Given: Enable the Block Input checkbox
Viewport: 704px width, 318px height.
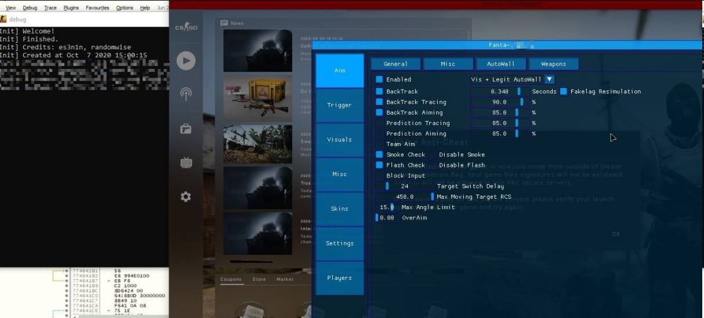Looking at the screenshot, I should (x=379, y=176).
